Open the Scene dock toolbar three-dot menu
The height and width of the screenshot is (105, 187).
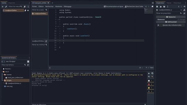coord(28,7)
